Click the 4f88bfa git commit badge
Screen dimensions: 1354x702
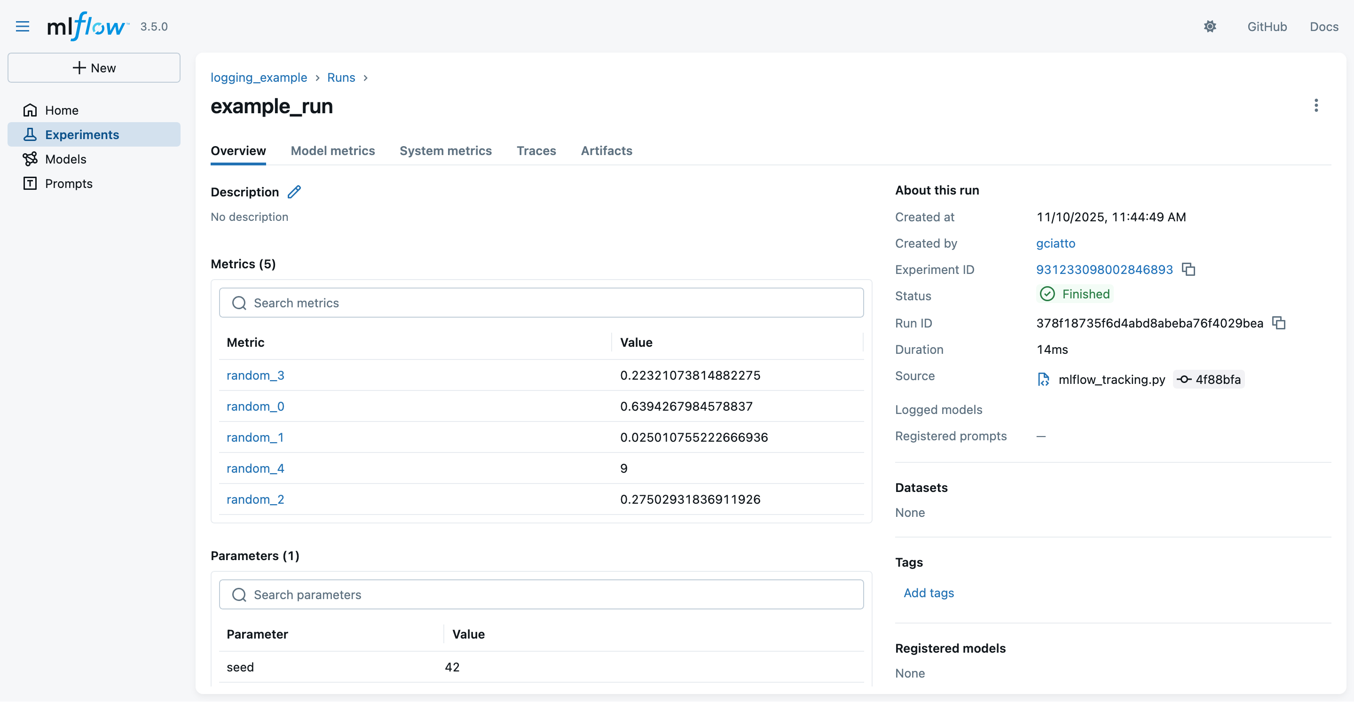pyautogui.click(x=1209, y=379)
